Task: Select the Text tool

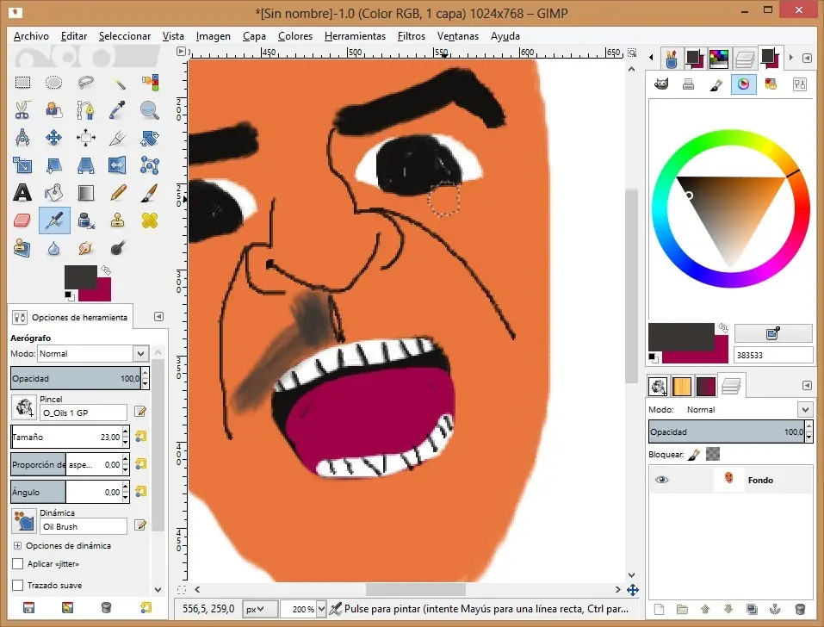Action: click(x=23, y=193)
